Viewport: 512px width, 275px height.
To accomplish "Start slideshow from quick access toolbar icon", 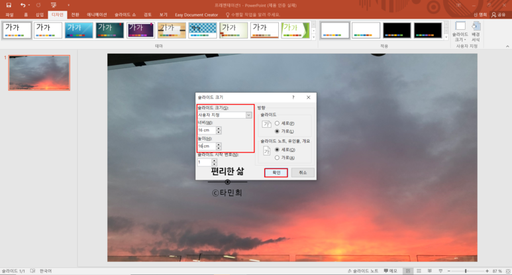I will tap(54, 5).
